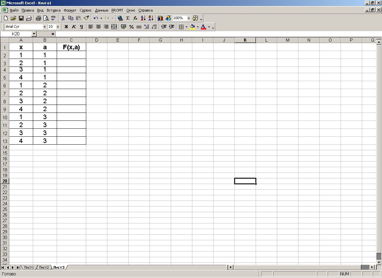Screen dimensions: 382x278
Task: Click the AutoSum sigma icon
Action: point(128,18)
